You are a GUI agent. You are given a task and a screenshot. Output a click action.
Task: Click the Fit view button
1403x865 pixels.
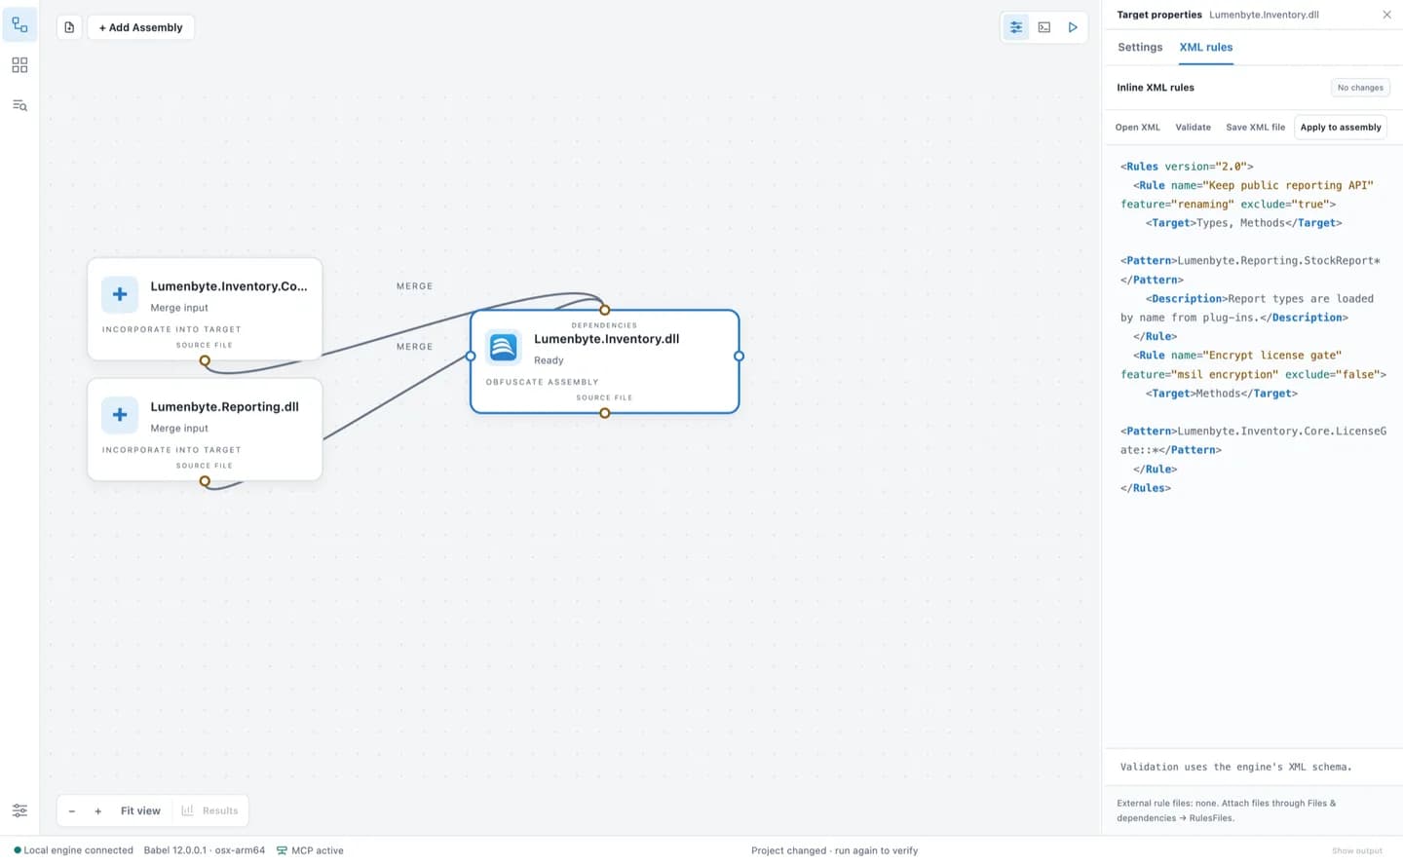coord(140,810)
